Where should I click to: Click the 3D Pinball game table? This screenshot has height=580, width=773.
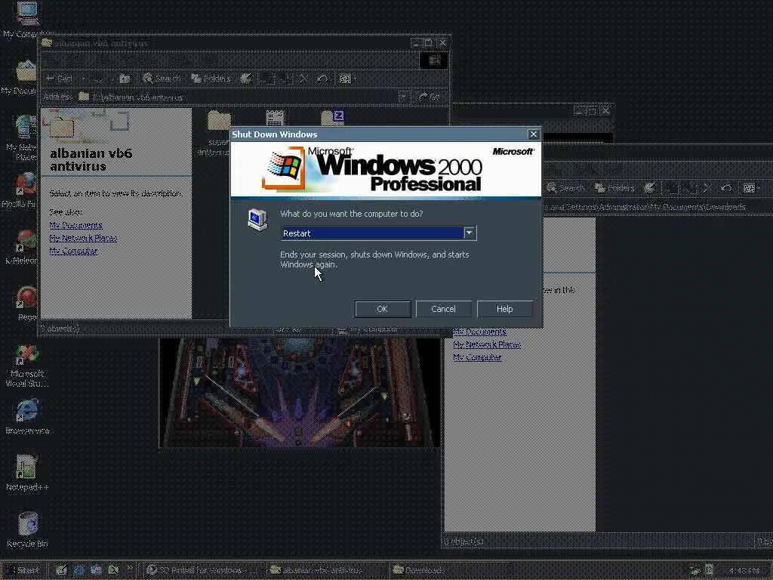299,392
